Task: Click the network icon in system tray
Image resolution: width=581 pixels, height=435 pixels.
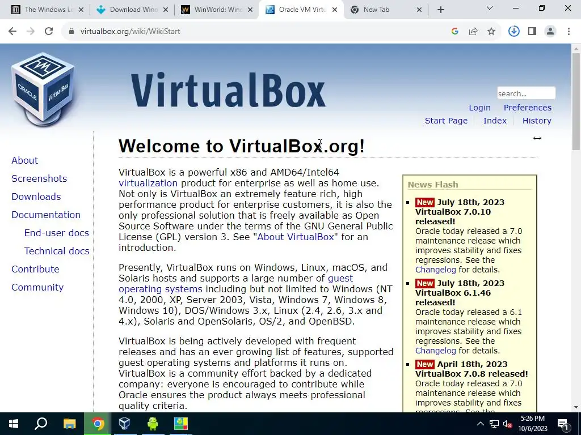Action: [x=494, y=424]
